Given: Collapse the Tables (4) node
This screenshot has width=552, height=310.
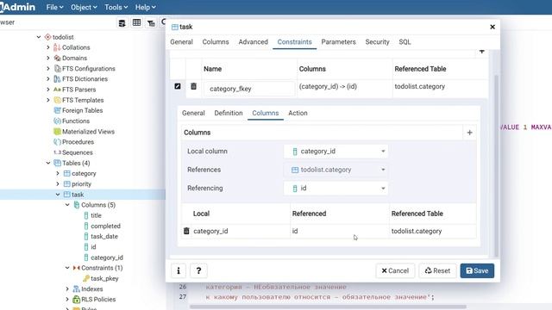Looking at the screenshot, I should tap(48, 163).
